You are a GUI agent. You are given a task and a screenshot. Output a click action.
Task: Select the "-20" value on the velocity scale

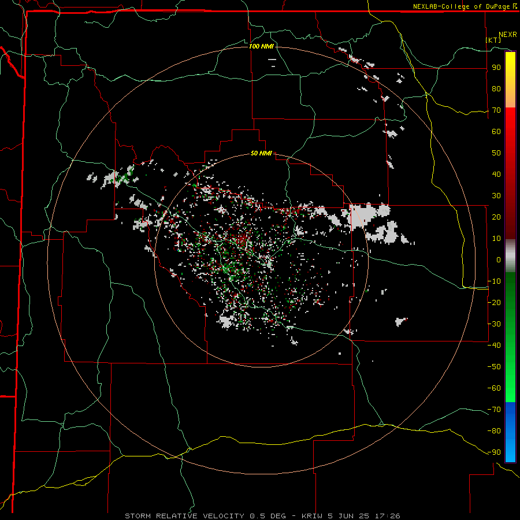click(x=494, y=302)
